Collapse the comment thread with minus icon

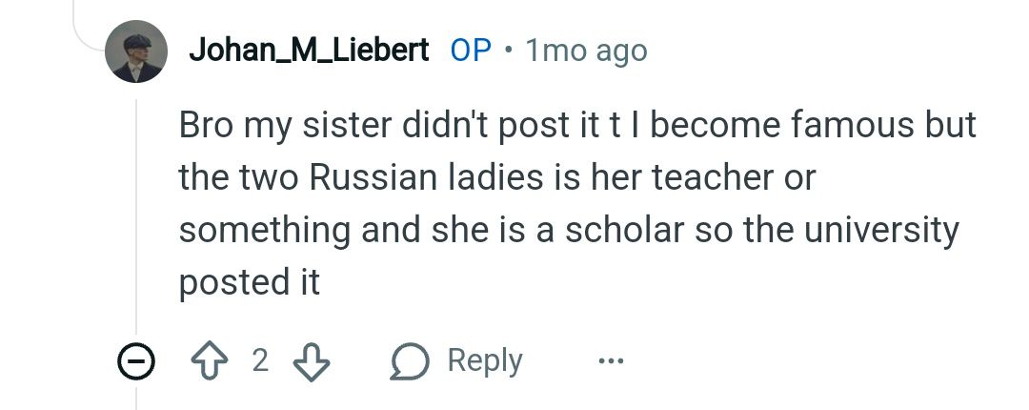click(x=136, y=361)
